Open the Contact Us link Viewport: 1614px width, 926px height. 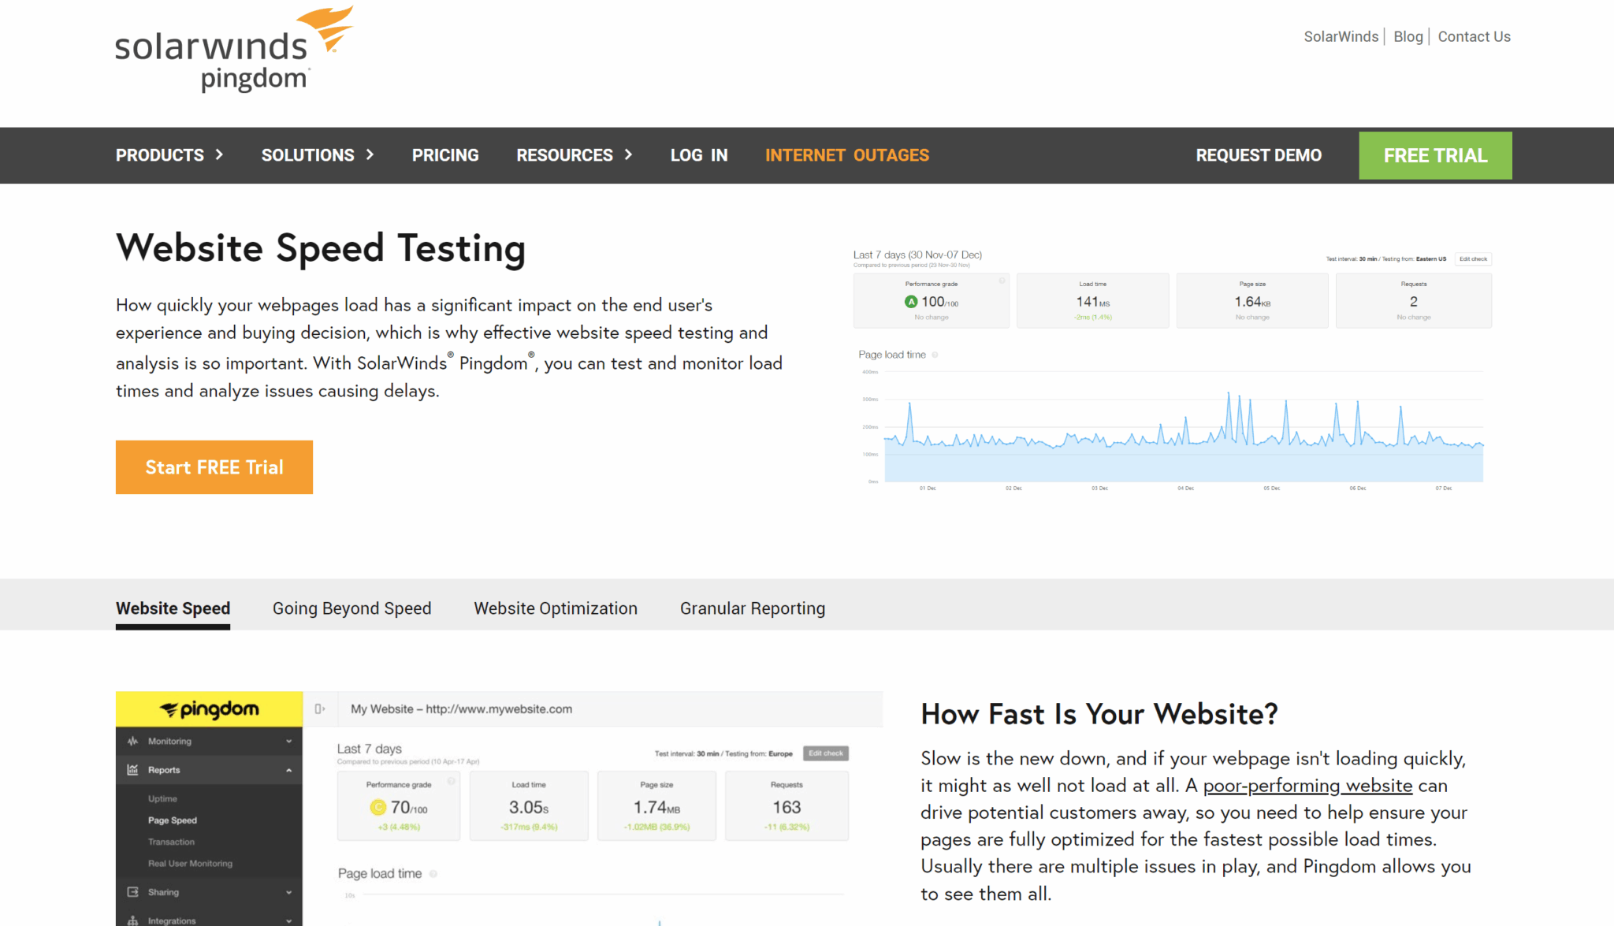tap(1474, 37)
